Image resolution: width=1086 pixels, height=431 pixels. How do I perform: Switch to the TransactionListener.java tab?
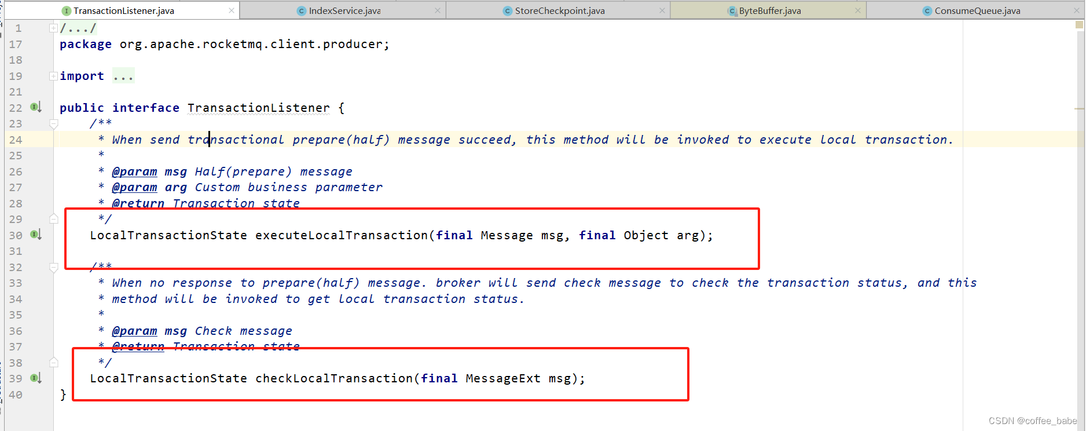[x=123, y=10]
